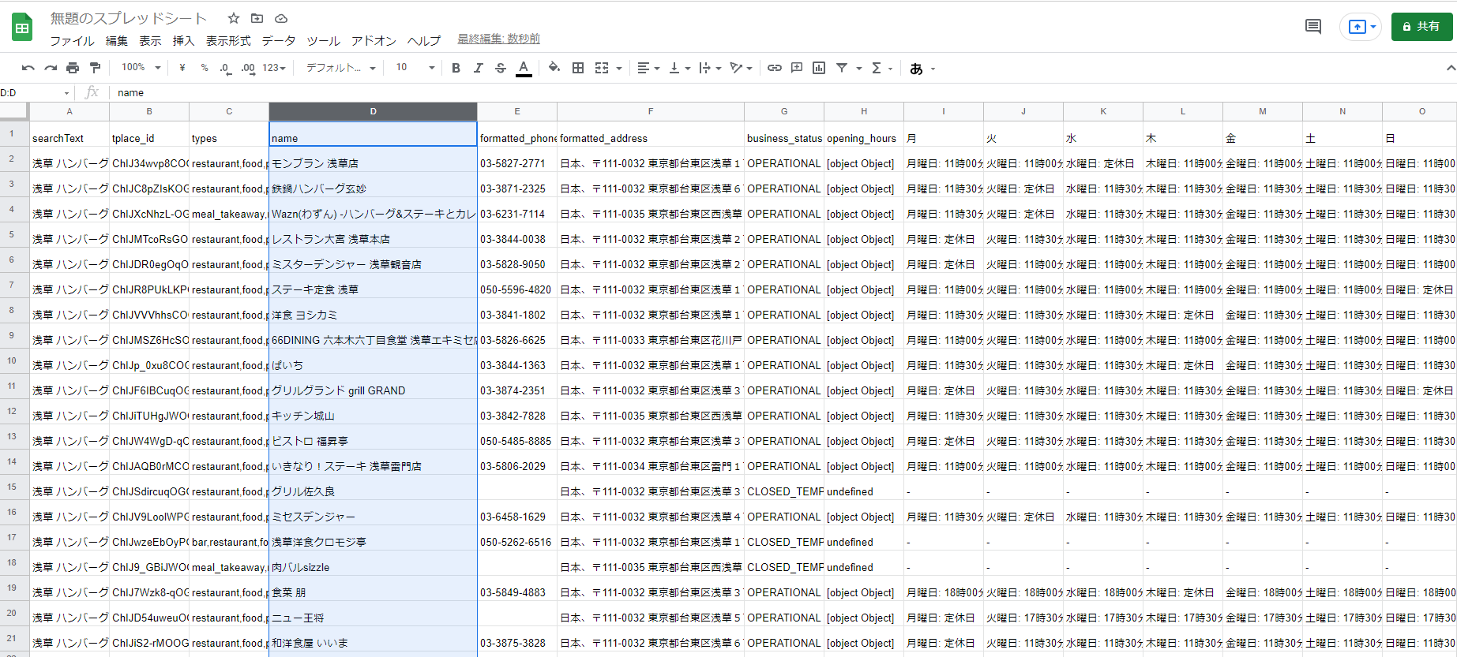The height and width of the screenshot is (657, 1457).
Task: Open the comment history panel
Action: coord(1313,27)
